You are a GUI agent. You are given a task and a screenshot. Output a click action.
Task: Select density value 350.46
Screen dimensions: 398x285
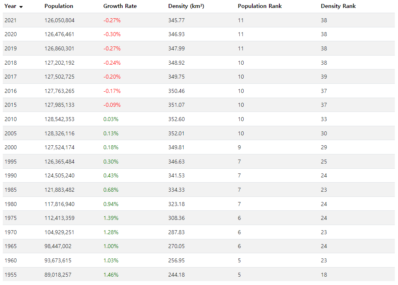[x=177, y=91]
